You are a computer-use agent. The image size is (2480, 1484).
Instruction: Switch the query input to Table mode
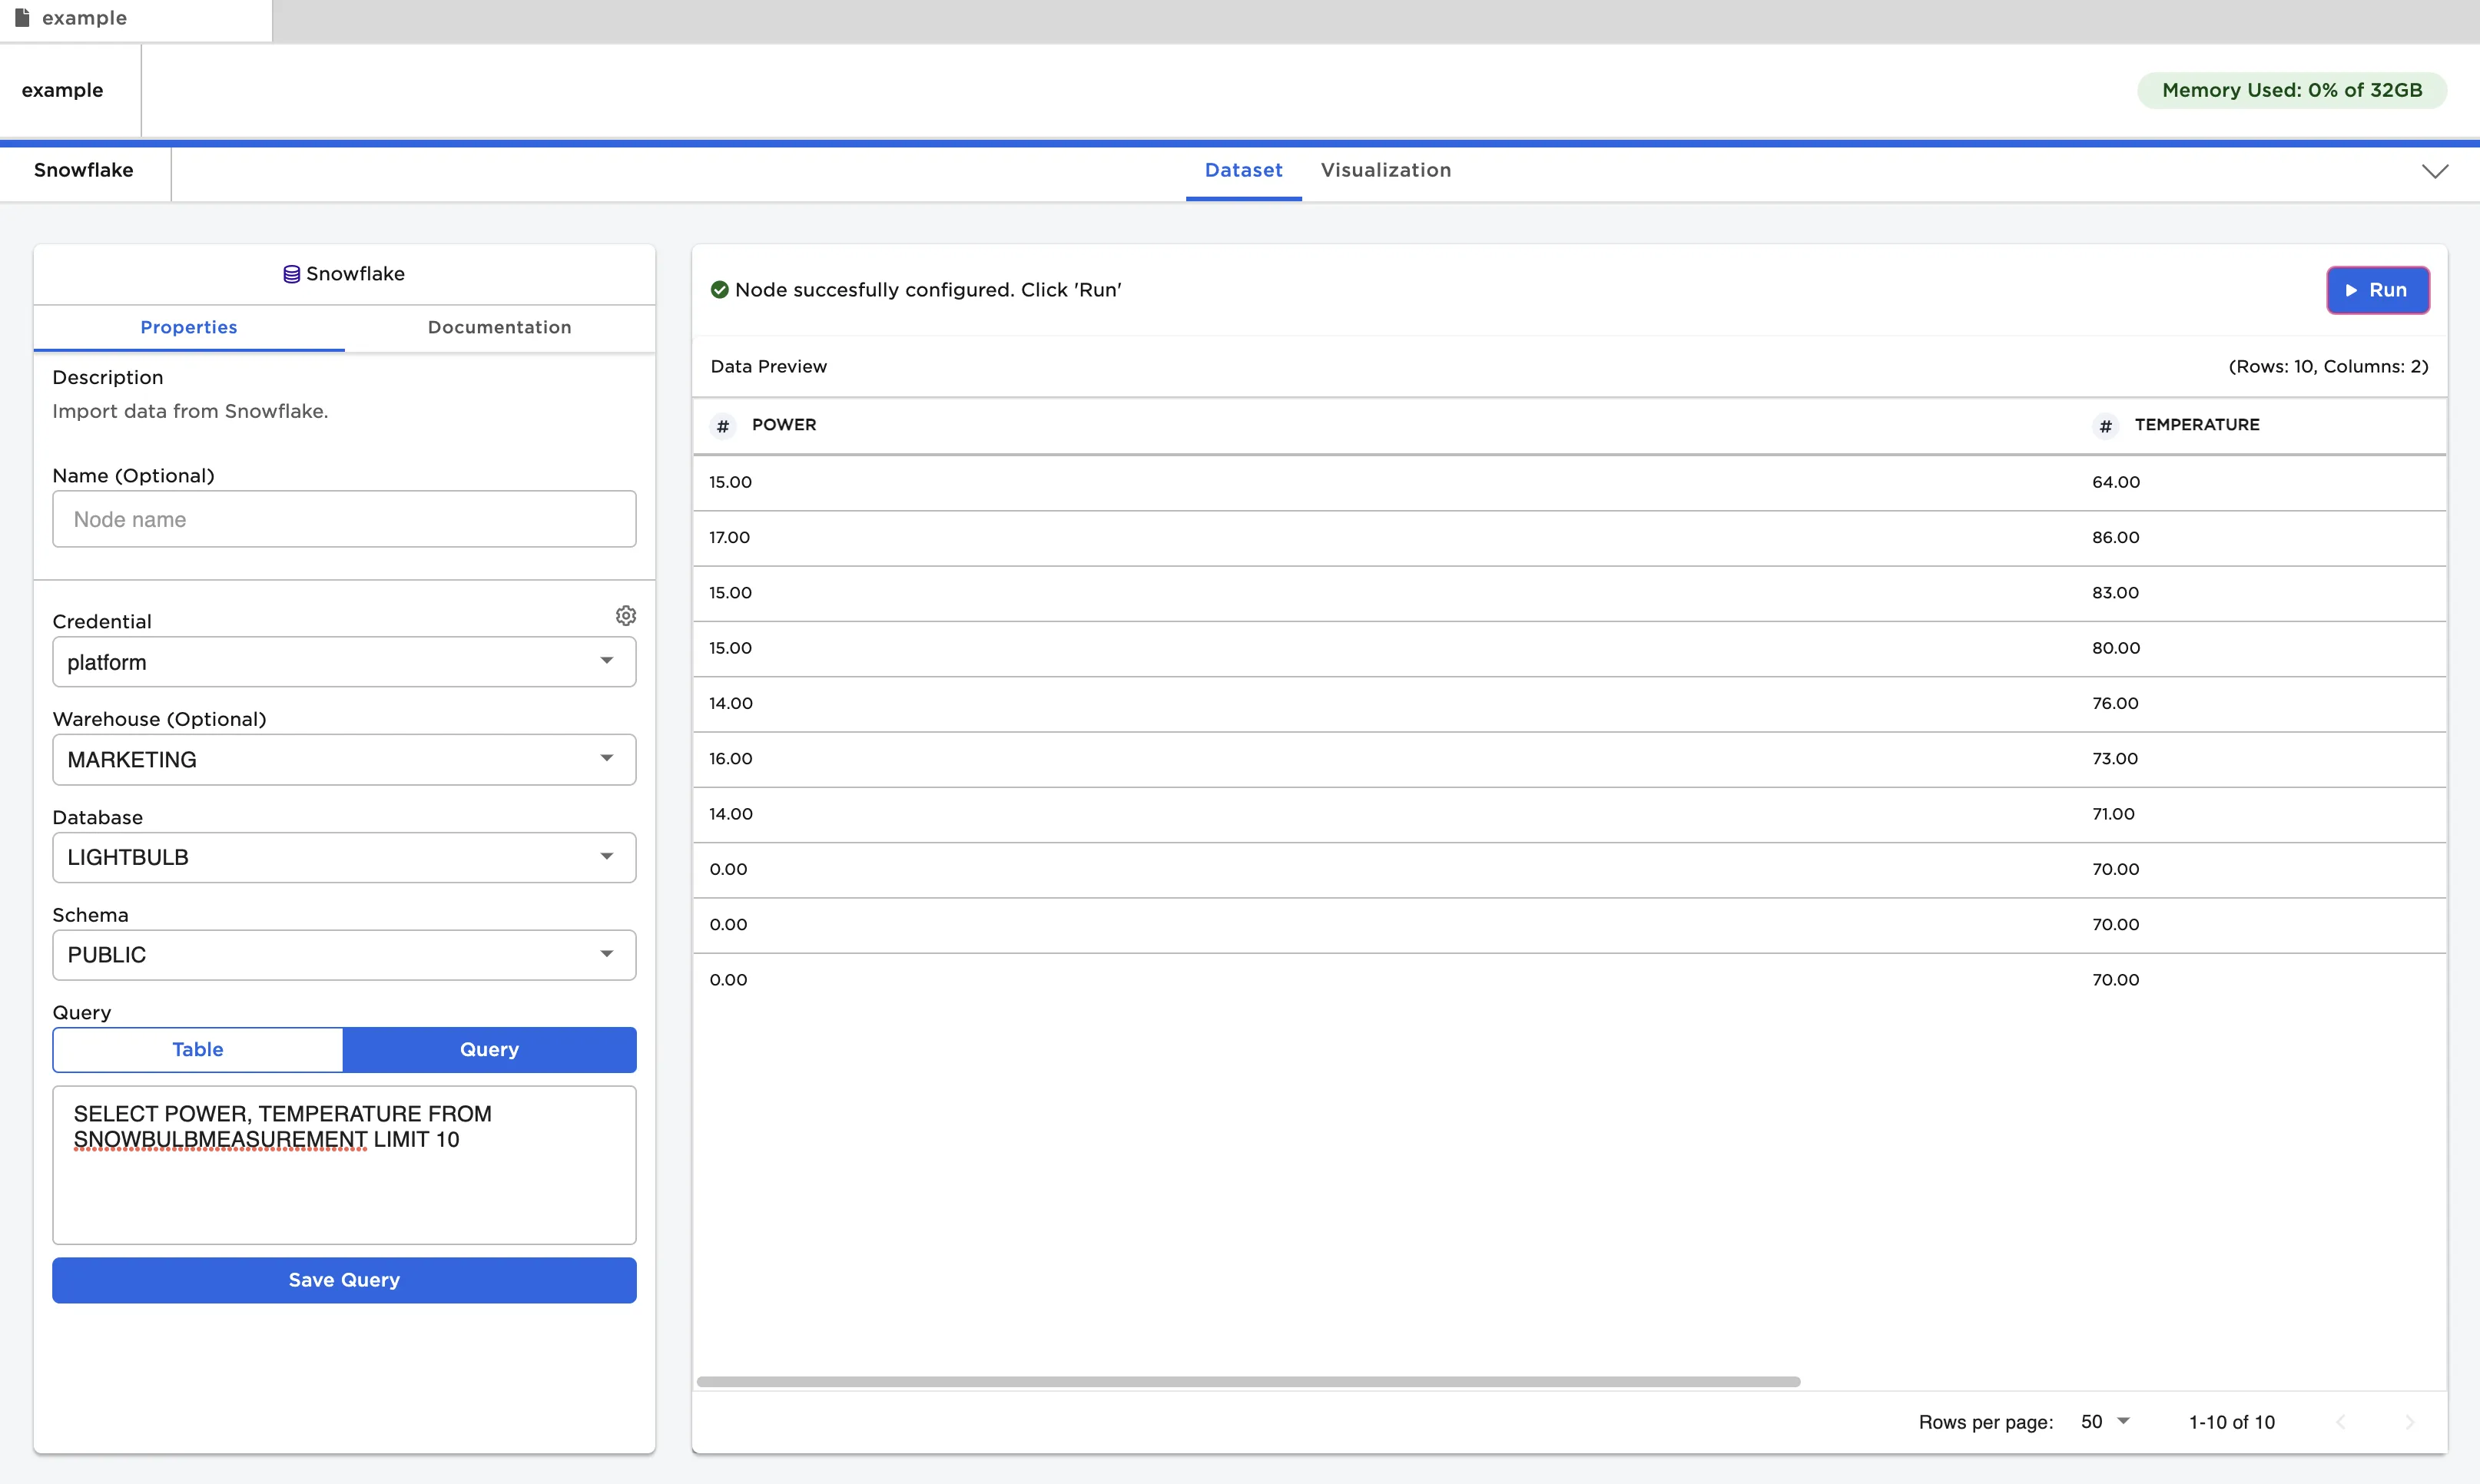click(x=197, y=1049)
